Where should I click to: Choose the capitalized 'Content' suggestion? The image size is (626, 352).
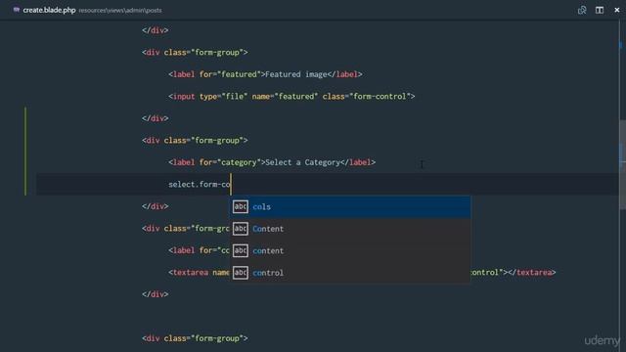pos(350,229)
